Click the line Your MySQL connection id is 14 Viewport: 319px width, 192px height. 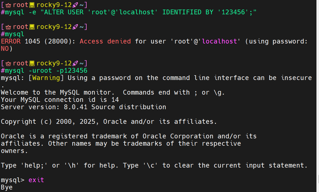[60, 100]
